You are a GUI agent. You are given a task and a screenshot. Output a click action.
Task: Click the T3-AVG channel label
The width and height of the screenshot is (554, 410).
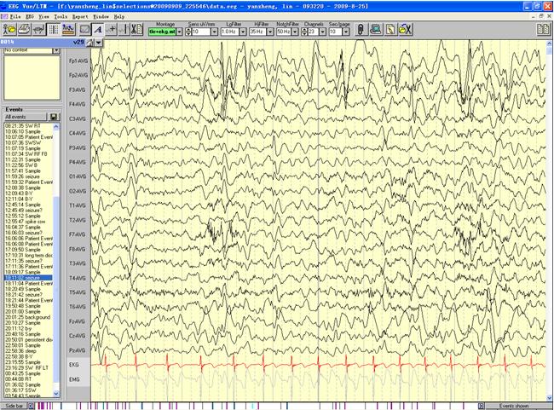78,263
